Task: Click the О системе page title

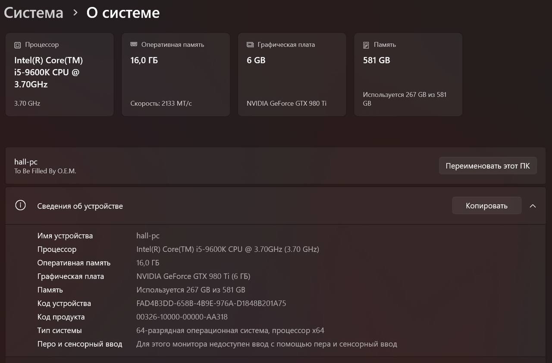Action: click(123, 13)
